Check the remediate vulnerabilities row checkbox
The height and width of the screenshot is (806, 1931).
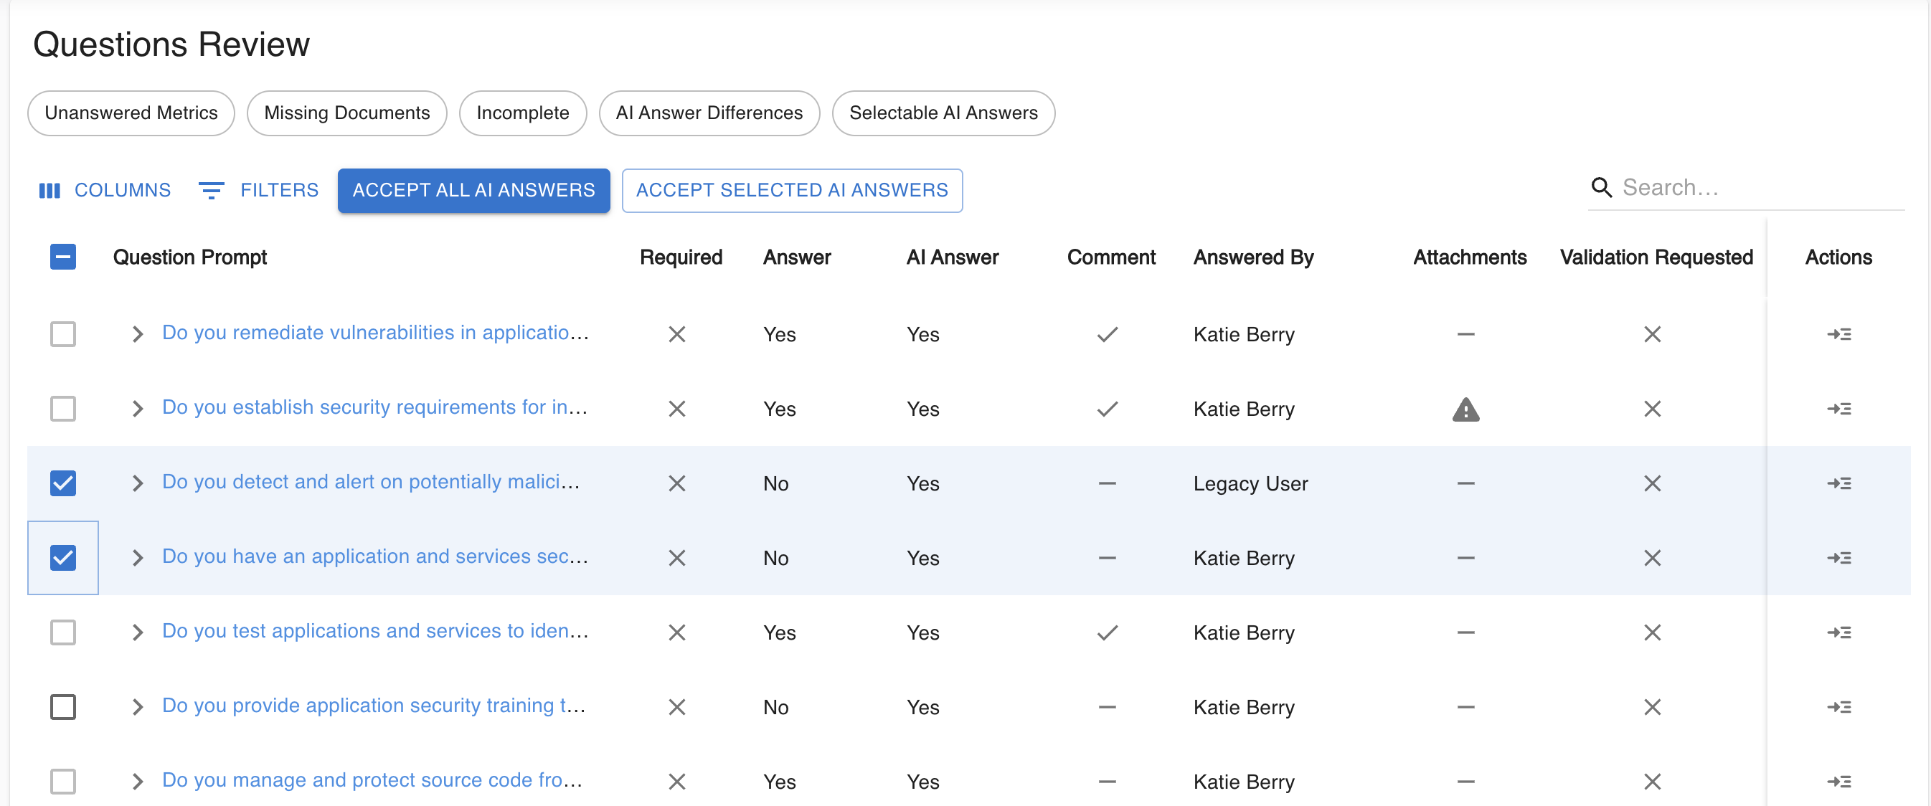click(63, 334)
